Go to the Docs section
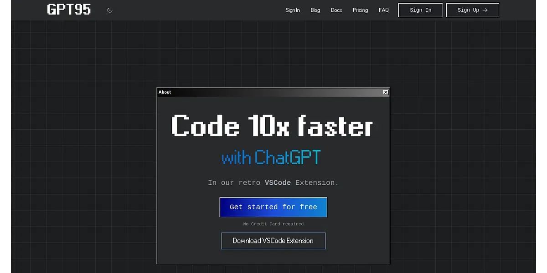The image size is (547, 273). pos(336,10)
